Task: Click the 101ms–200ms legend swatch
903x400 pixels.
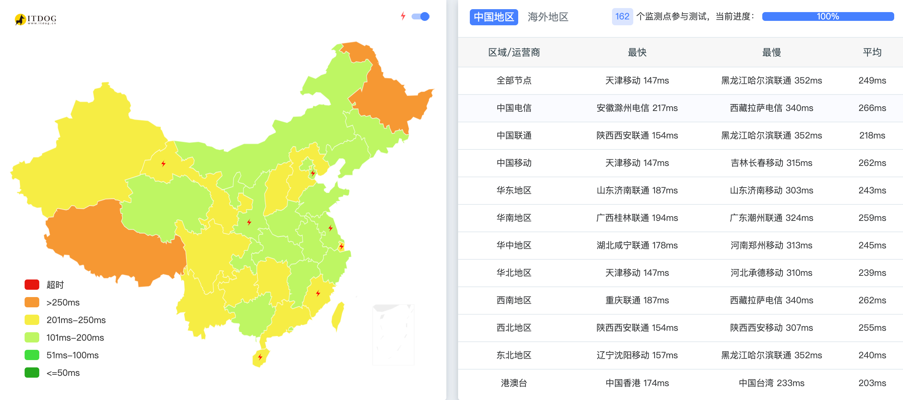Action: 32,337
